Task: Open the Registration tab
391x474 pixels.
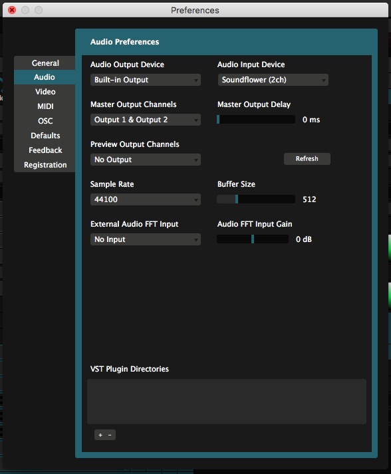Action: [45, 165]
